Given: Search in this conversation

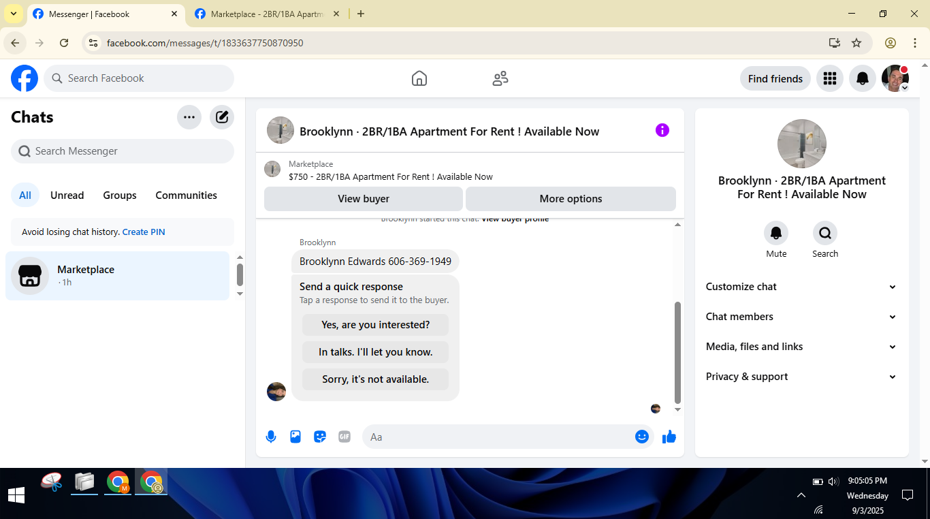Looking at the screenshot, I should coord(825,234).
